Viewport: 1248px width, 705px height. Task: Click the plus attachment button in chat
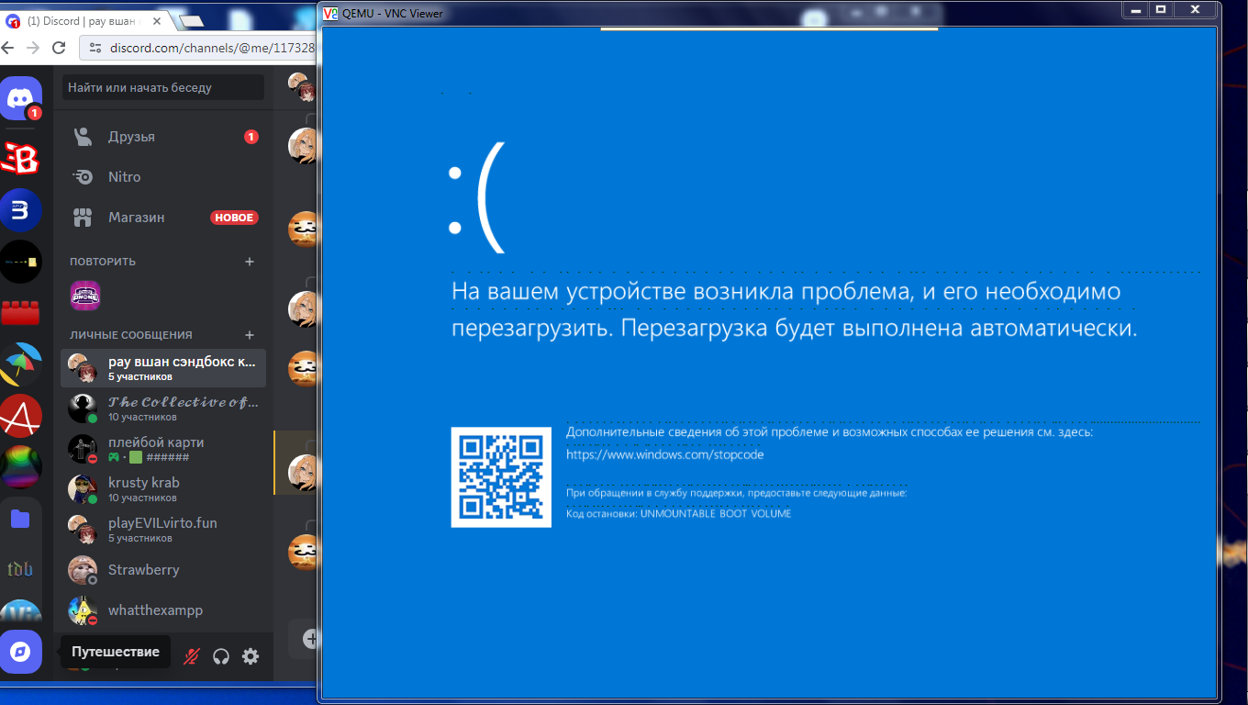(312, 639)
